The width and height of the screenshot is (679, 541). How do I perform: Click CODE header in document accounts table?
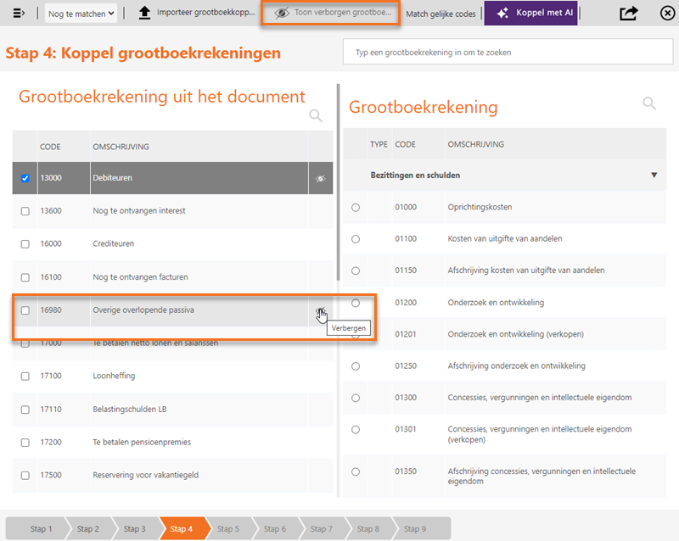(50, 147)
